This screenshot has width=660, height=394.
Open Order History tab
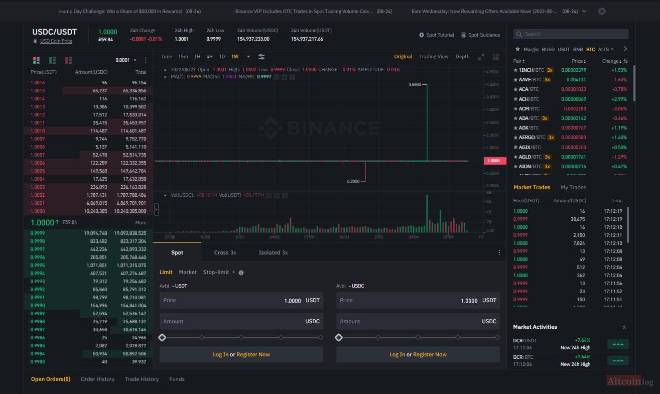click(x=97, y=379)
